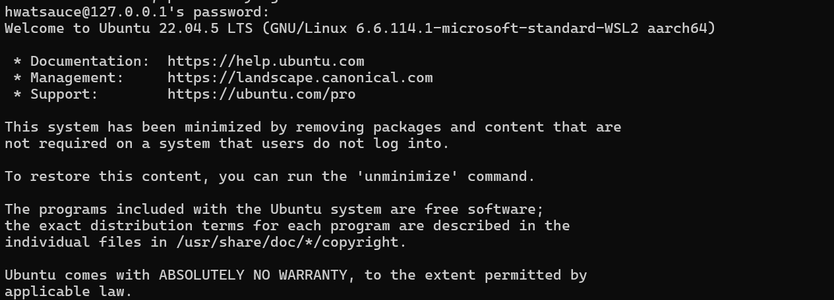Click the 'applicable law.' text

(69, 291)
